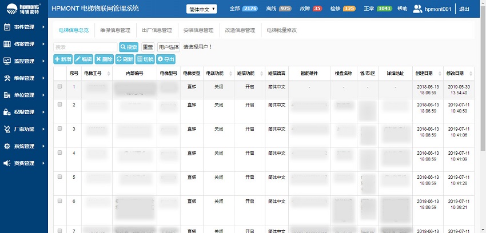Click the 权限管理 lock icon in sidebar
486x233 pixels.
pos(7,112)
